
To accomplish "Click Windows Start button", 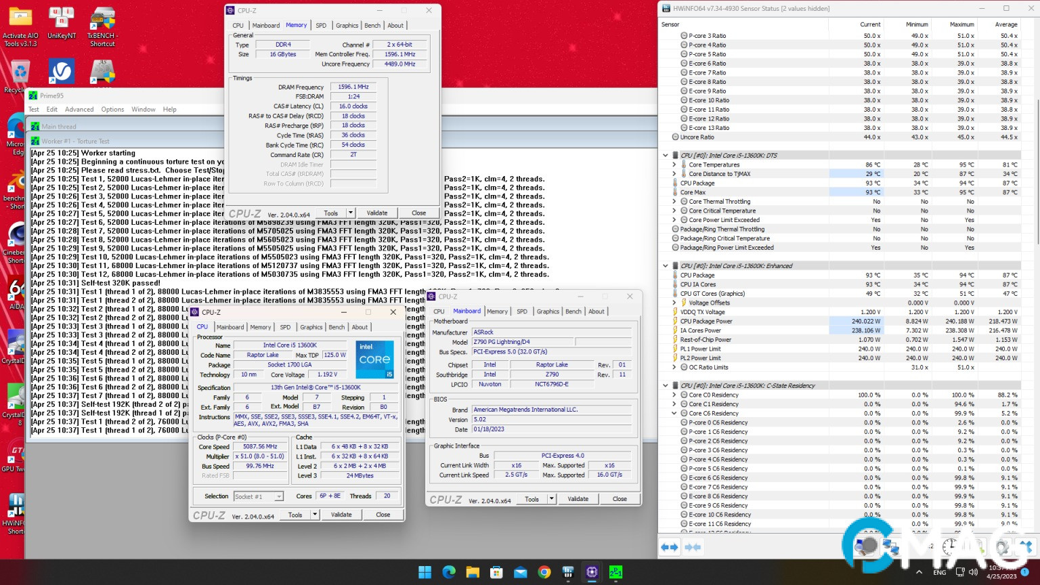I will [425, 572].
